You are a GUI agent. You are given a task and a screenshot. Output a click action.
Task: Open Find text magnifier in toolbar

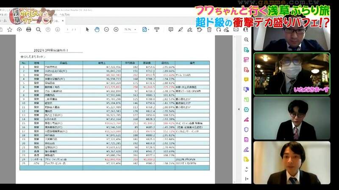coord(39,30)
